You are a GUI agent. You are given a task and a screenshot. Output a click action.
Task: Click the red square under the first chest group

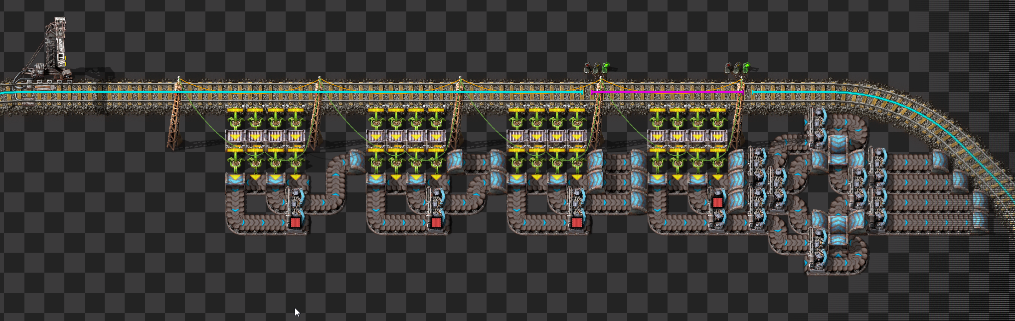[295, 222]
